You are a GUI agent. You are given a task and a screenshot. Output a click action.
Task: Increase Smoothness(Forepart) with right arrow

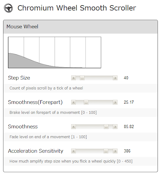point(115,102)
